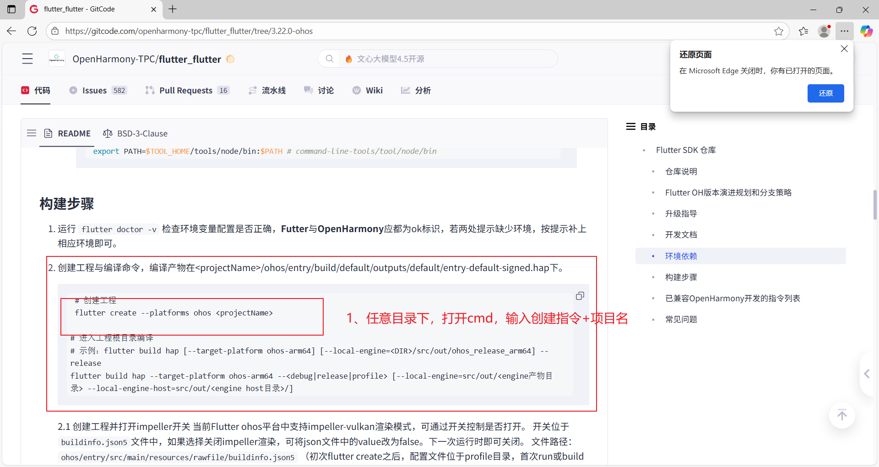
Task: Click the 还原 restore pages button
Action: click(x=825, y=93)
